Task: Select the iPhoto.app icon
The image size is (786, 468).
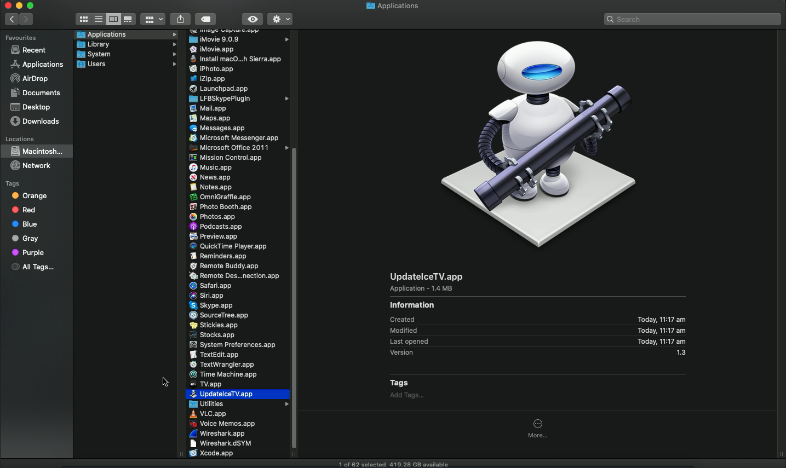Action: click(x=193, y=69)
